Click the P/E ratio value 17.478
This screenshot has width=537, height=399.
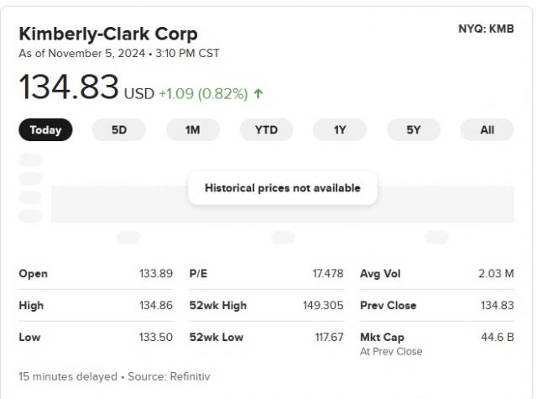[x=328, y=274]
